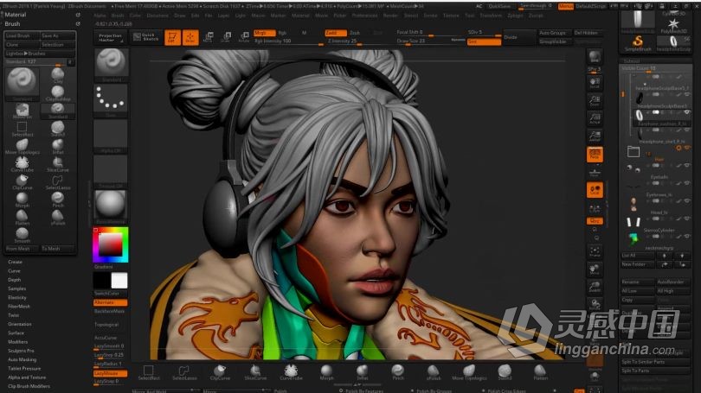This screenshot has width=701, height=393.
Task: Expand the Create section
Action: (x=16, y=262)
